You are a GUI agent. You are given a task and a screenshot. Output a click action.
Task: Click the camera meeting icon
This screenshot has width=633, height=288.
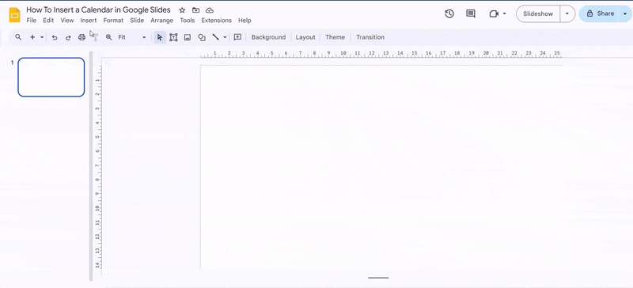point(494,13)
